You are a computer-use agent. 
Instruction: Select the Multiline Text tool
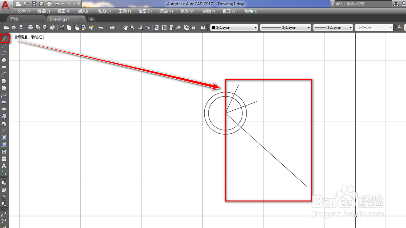[x=4, y=166]
